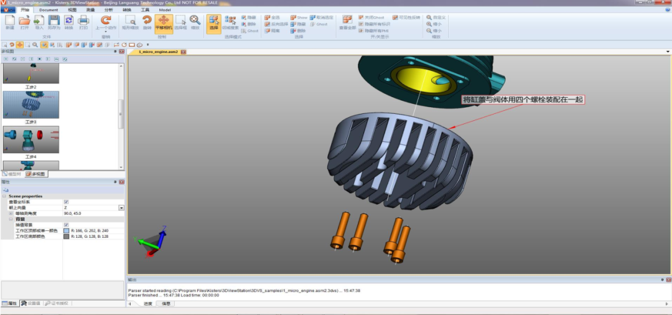Screen dimensions: 672x315
Task: Open the quick toolbar overflow arrow
Action: 147,45
